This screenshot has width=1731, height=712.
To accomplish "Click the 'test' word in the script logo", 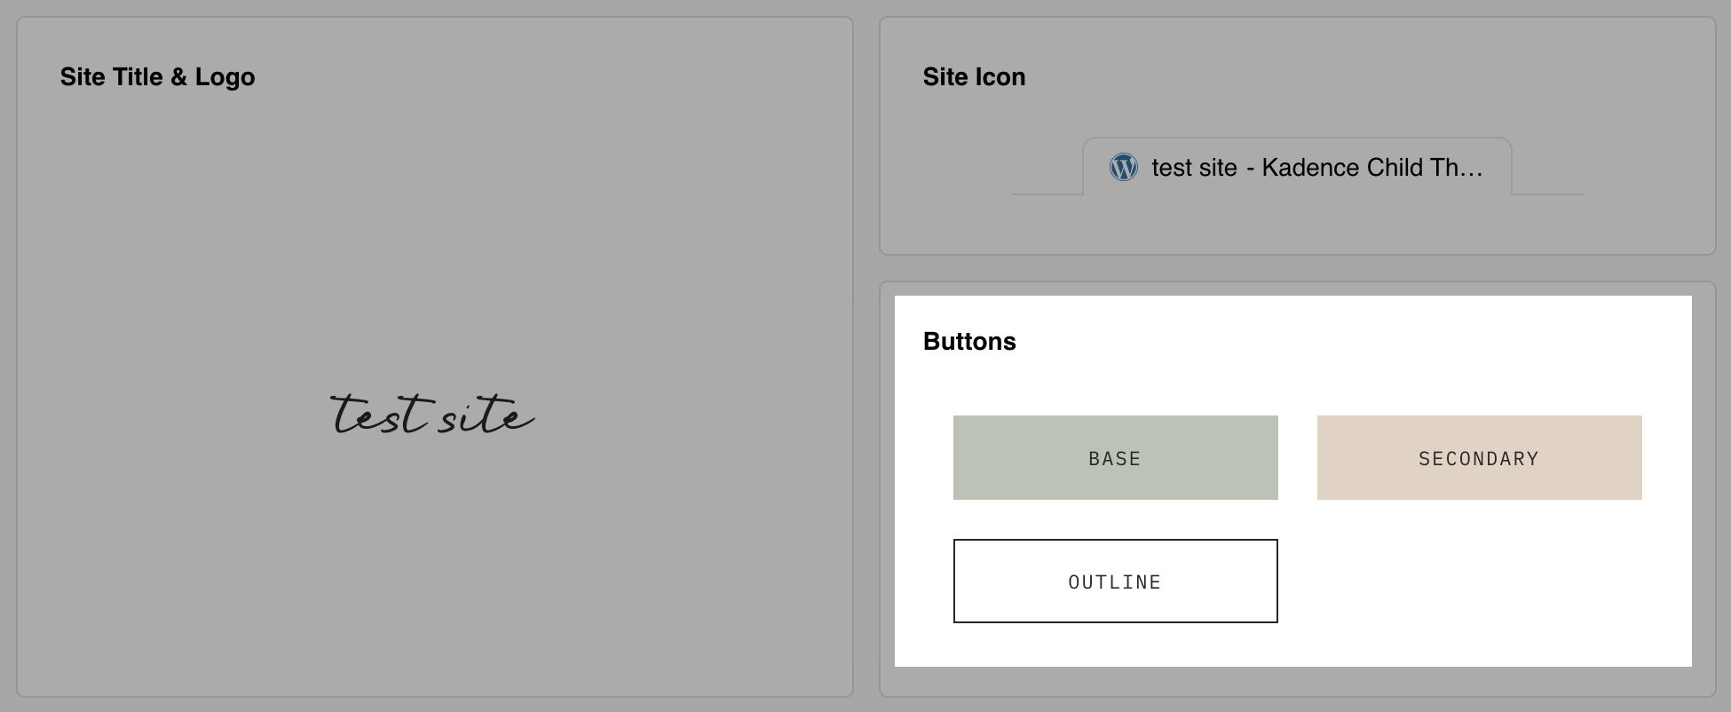I will [x=378, y=415].
